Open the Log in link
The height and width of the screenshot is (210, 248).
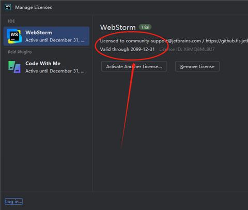tap(13, 201)
